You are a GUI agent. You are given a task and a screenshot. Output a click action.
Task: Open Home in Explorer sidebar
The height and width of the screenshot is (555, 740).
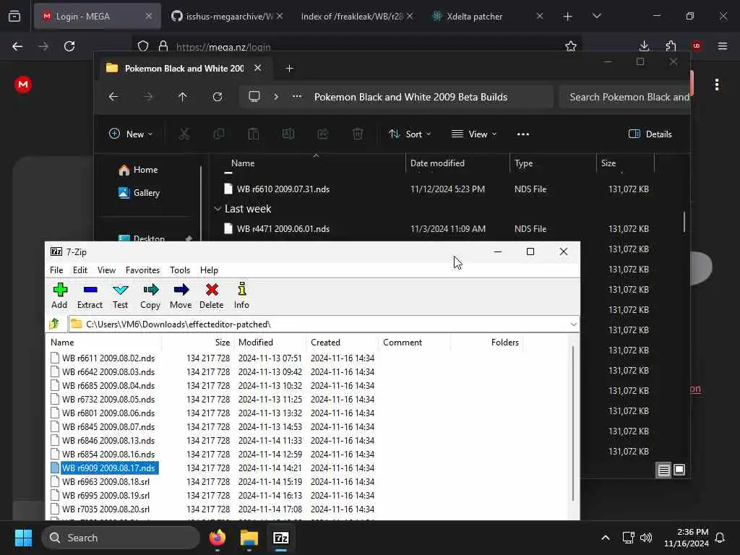point(138,170)
